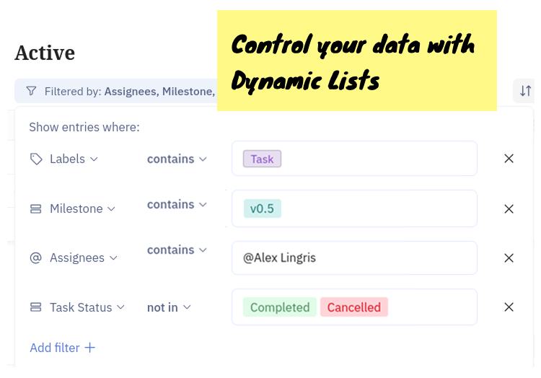Click Add filter link
The width and height of the screenshot is (541, 378).
[63, 348]
